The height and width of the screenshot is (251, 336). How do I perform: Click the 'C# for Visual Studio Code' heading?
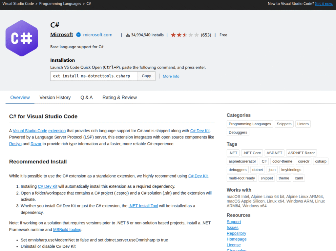[x=43, y=116]
